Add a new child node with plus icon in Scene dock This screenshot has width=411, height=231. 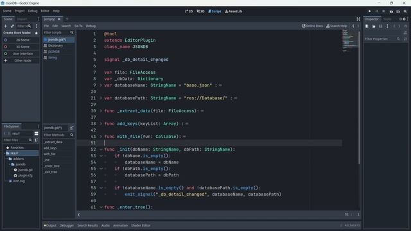pyautogui.click(x=6, y=26)
